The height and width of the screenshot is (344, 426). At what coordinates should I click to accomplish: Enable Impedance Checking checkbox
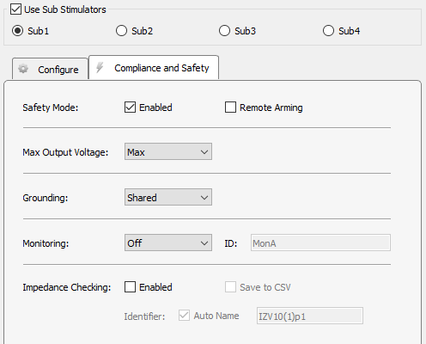click(x=130, y=287)
